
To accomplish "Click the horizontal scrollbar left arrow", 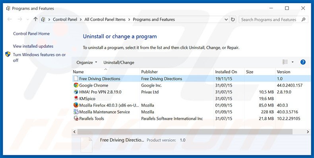I will tap(74, 132).
